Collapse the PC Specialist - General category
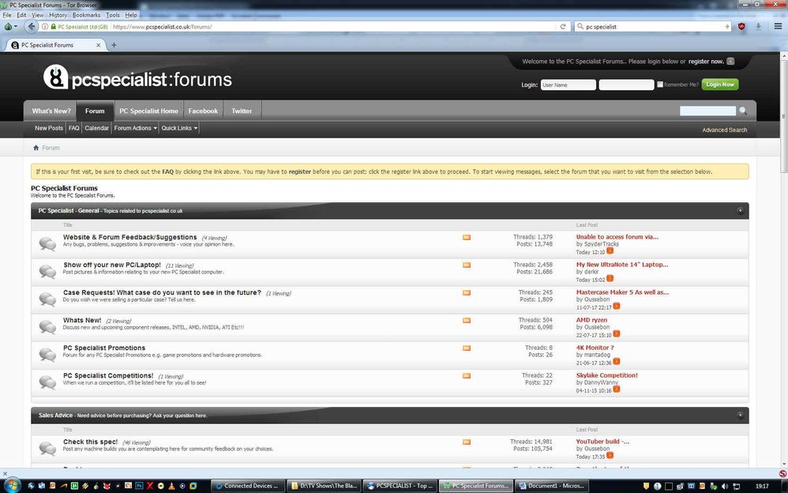This screenshot has height=493, width=788. 740,211
